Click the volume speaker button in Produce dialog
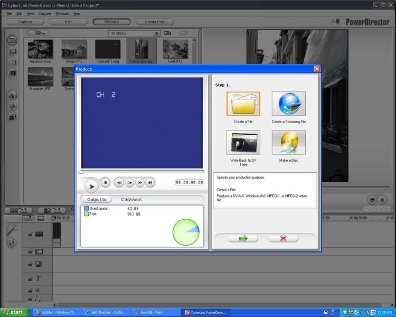This screenshot has height=317, width=396. pos(150,182)
